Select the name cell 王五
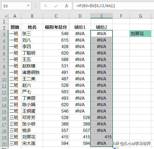Viewport: 154px width, 149px height. (x=32, y=60)
